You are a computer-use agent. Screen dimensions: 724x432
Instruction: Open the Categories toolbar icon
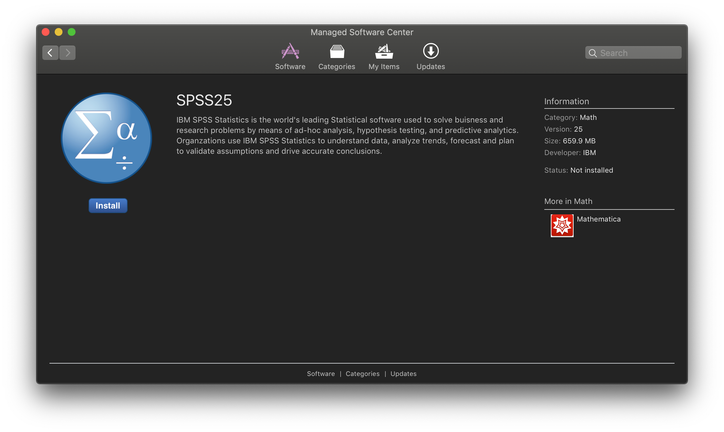pos(337,51)
